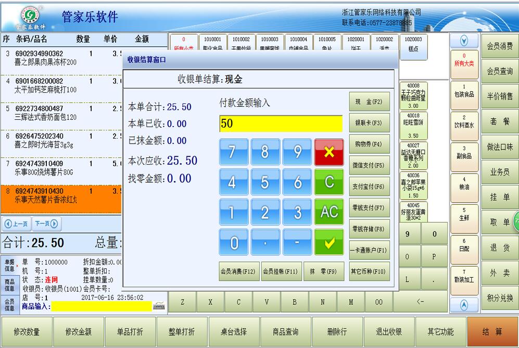
Task: Click the 挂单 function button
Action: tap(500, 197)
